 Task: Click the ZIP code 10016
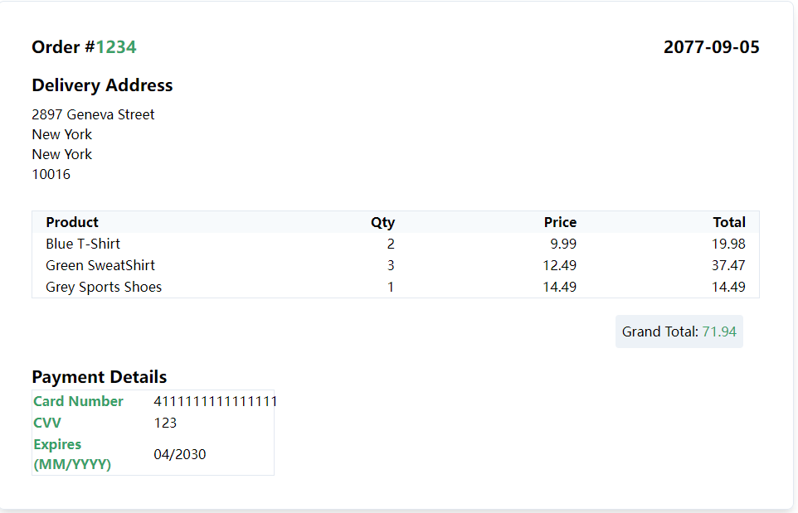tap(51, 174)
